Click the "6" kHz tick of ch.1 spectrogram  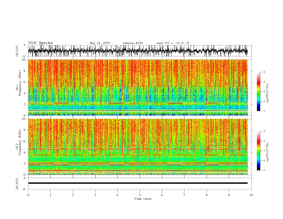(x=25, y=82)
